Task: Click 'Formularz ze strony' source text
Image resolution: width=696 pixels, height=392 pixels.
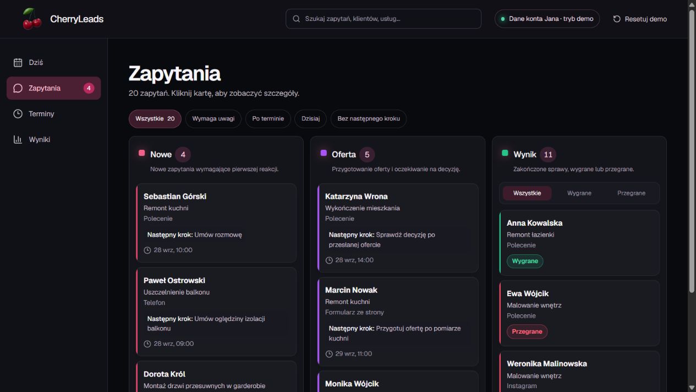Action: coord(355,312)
